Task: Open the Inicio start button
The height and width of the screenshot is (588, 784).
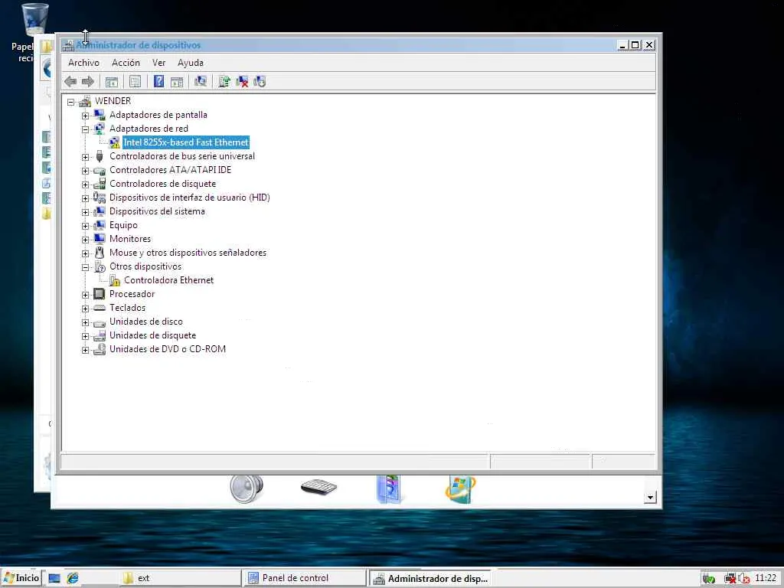Action: point(21,578)
